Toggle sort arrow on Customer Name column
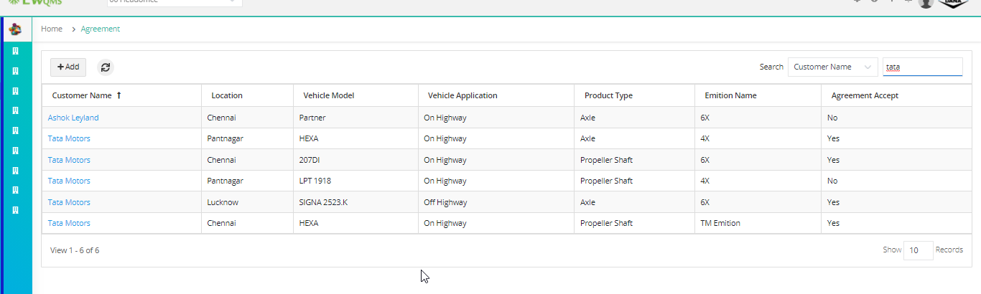The height and width of the screenshot is (294, 981). tap(118, 95)
